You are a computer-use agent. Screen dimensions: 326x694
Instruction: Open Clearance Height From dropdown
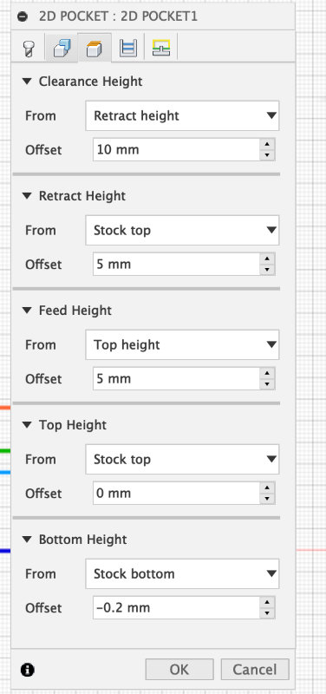click(x=182, y=116)
